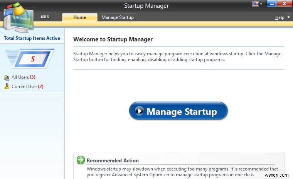Switch to the Home tab
293x179 pixels.
pos(80,17)
